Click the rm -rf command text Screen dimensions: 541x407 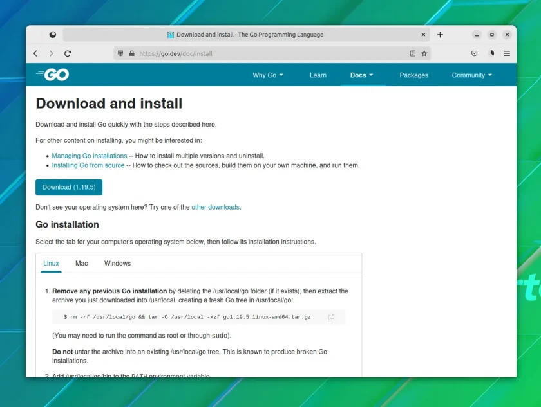(187, 317)
